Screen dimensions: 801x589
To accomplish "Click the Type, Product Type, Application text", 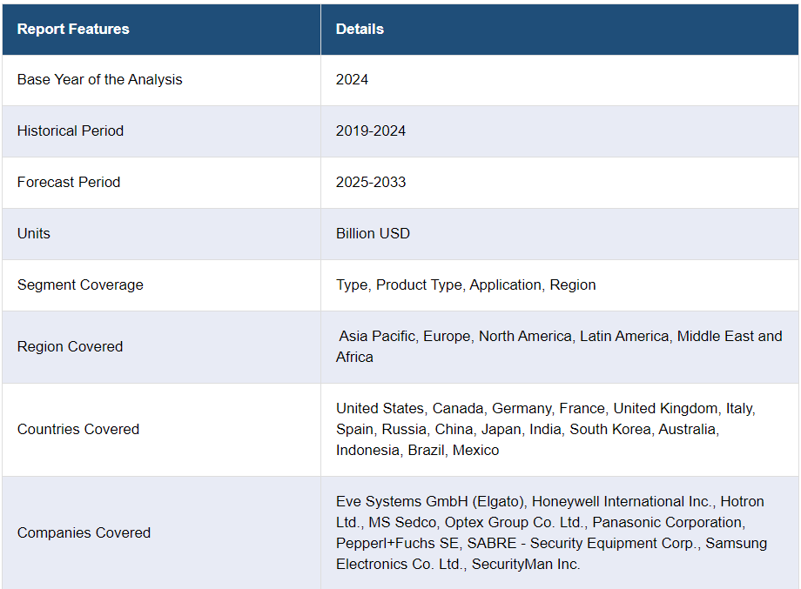I will pyautogui.click(x=438, y=284).
